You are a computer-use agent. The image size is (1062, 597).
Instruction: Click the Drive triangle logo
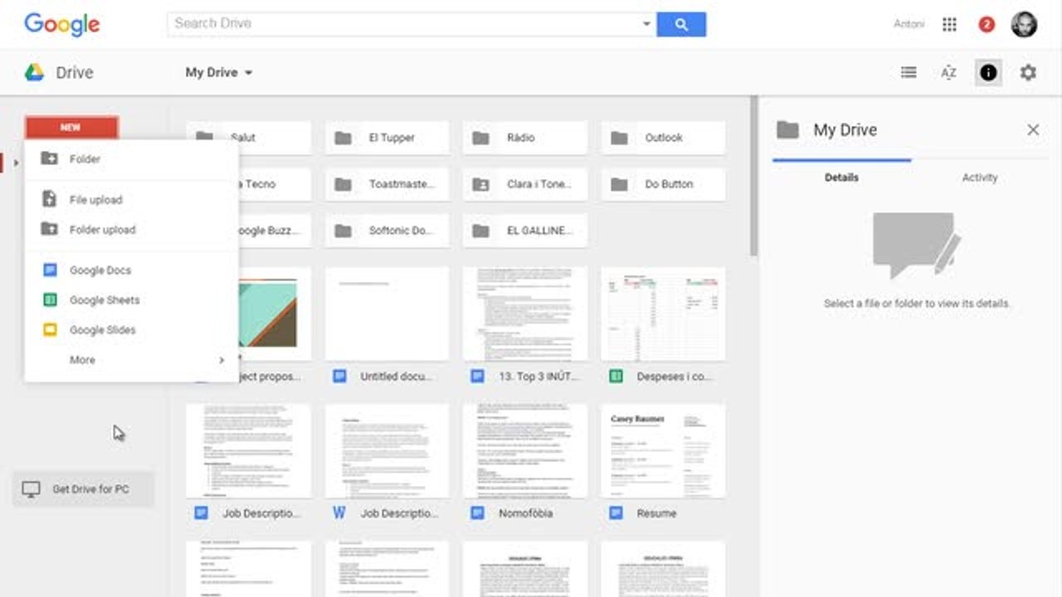pos(34,72)
